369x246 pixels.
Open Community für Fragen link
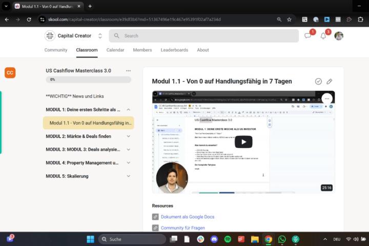coord(183,228)
